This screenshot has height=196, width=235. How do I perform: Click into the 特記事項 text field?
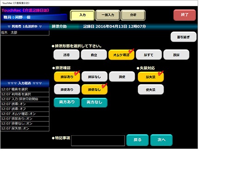(98, 141)
